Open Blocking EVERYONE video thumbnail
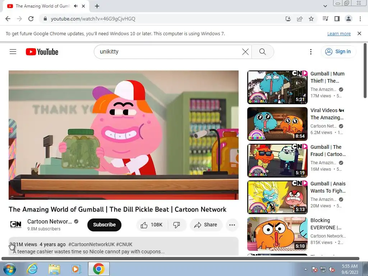368x276 pixels. pos(277,234)
